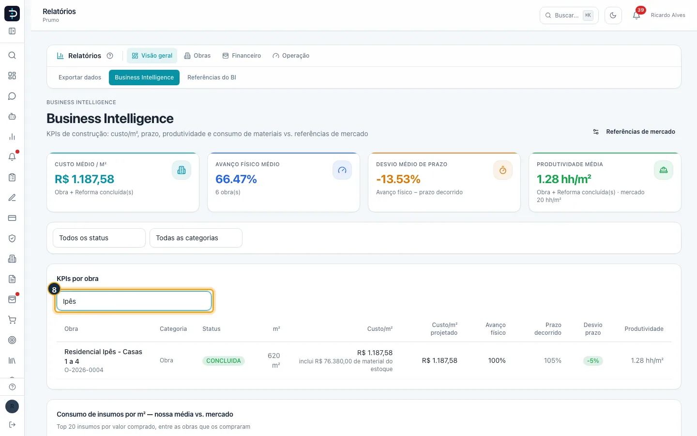Switch to the Financeiro tab

pyautogui.click(x=242, y=56)
